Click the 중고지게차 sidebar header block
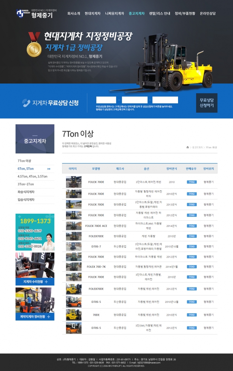 35,139
